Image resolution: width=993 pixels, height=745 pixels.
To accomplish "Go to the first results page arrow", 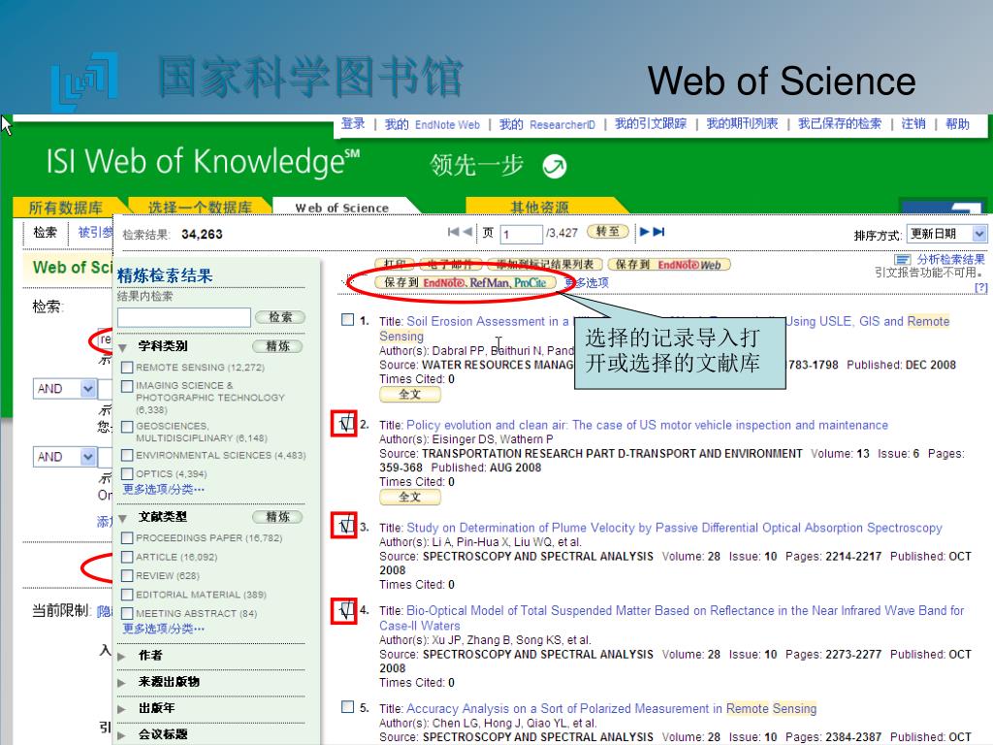I will point(454,232).
